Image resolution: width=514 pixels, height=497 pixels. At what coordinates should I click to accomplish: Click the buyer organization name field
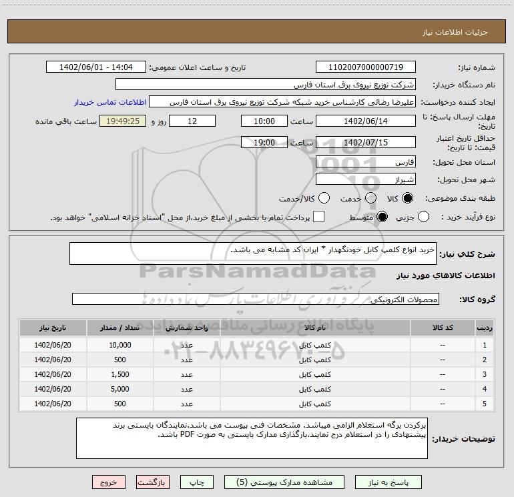[x=266, y=85]
